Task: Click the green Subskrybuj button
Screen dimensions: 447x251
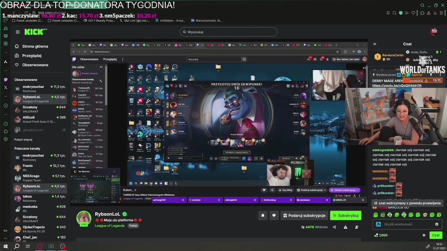Action: click(346, 215)
